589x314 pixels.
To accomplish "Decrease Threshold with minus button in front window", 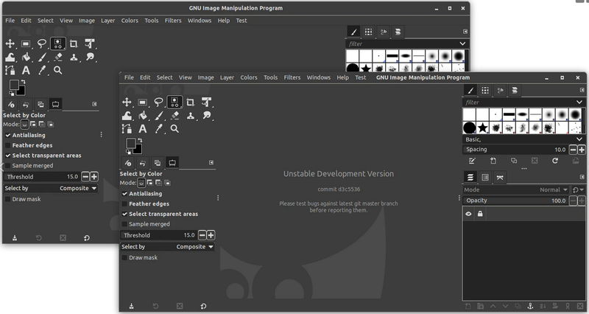I will (202, 235).
